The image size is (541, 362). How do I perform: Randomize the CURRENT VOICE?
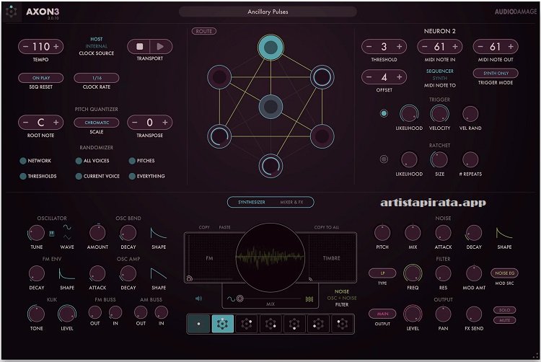coord(97,176)
